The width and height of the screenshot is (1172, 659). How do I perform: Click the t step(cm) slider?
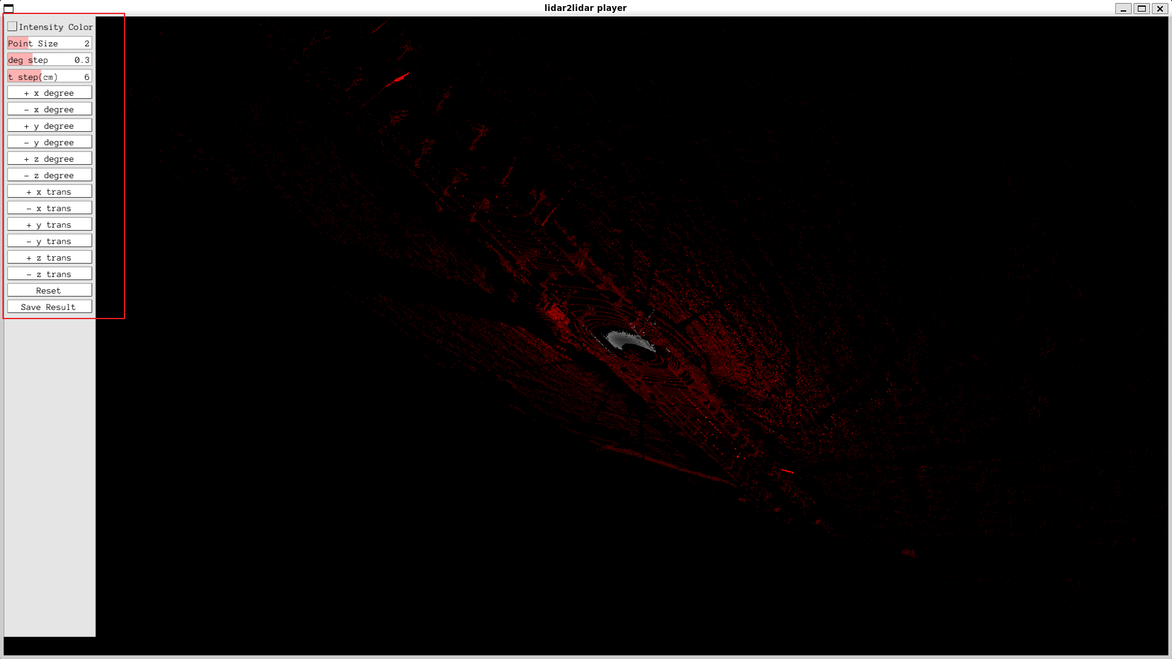[x=49, y=77]
